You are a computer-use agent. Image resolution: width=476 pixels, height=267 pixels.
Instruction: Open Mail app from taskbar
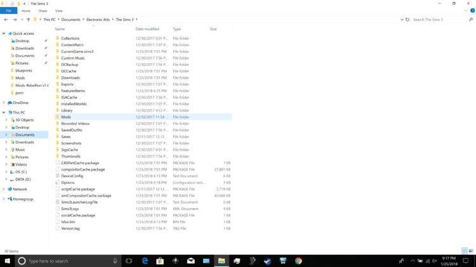(190, 261)
